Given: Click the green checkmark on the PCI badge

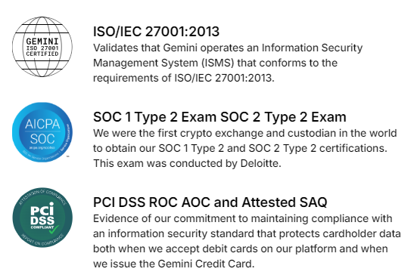Looking at the screenshot, I should tap(54, 230).
